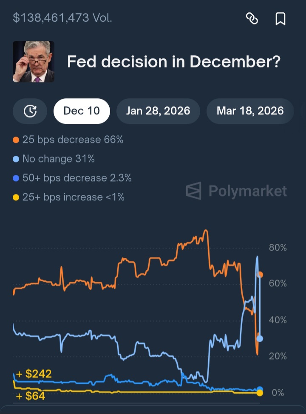The width and height of the screenshot is (306, 414).
Task: Open the Jerome Powell market thumbnail
Action: point(34,62)
